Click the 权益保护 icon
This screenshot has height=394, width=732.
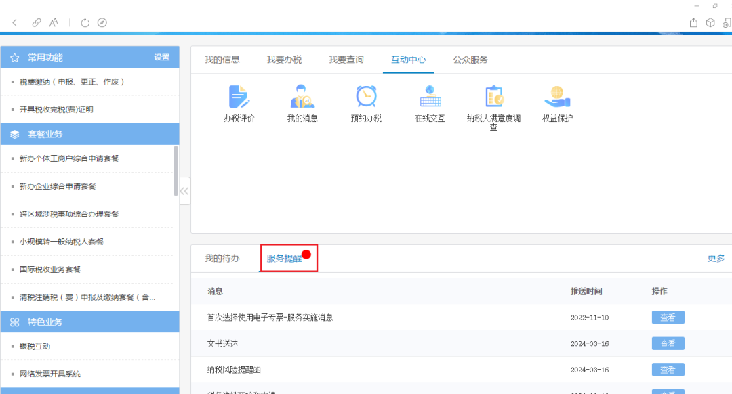[x=557, y=97]
